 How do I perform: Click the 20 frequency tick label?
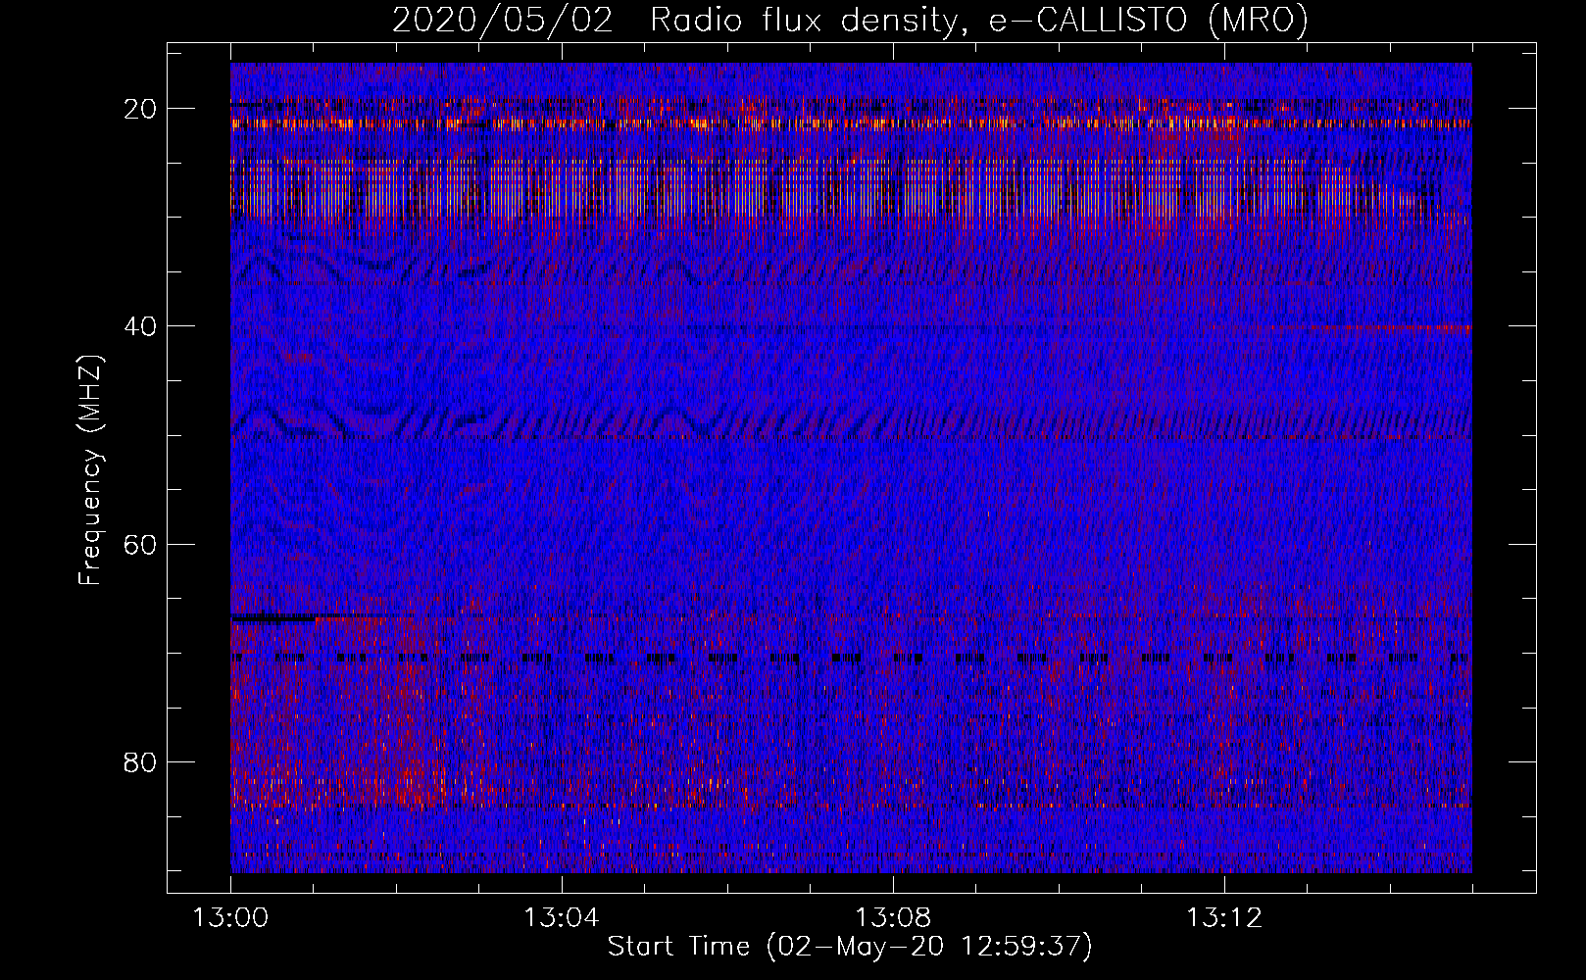pos(141,109)
